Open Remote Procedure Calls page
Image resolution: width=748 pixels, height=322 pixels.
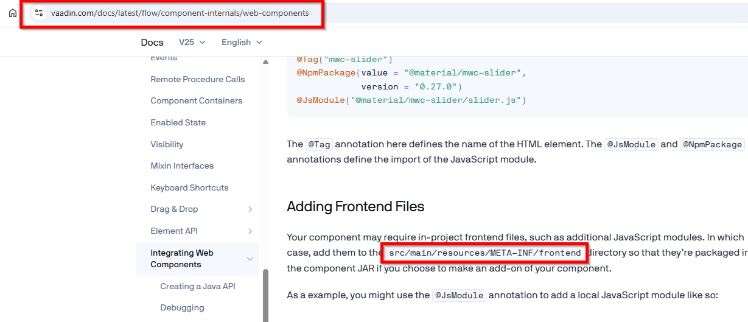197,79
